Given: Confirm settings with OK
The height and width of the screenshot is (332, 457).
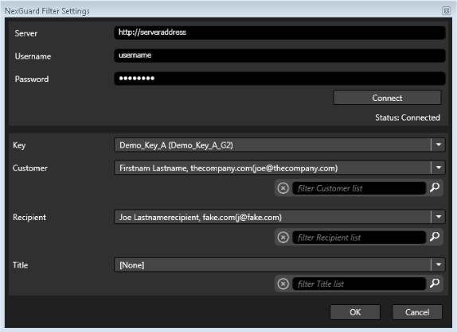Looking at the screenshot, I should [355, 312].
